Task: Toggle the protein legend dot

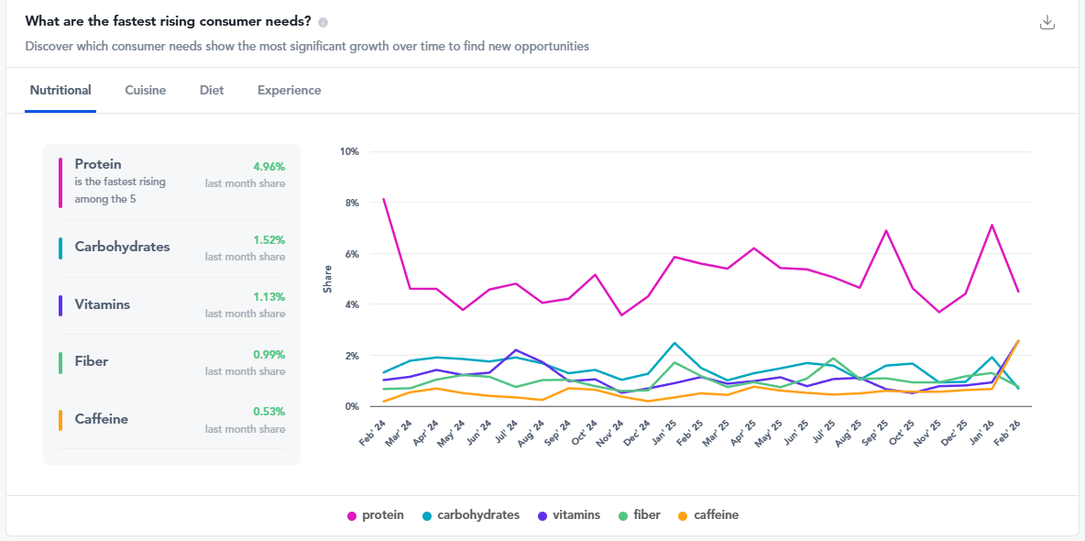Action: [352, 515]
